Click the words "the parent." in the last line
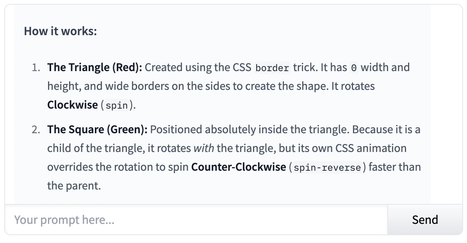467x243 pixels. tap(74, 186)
